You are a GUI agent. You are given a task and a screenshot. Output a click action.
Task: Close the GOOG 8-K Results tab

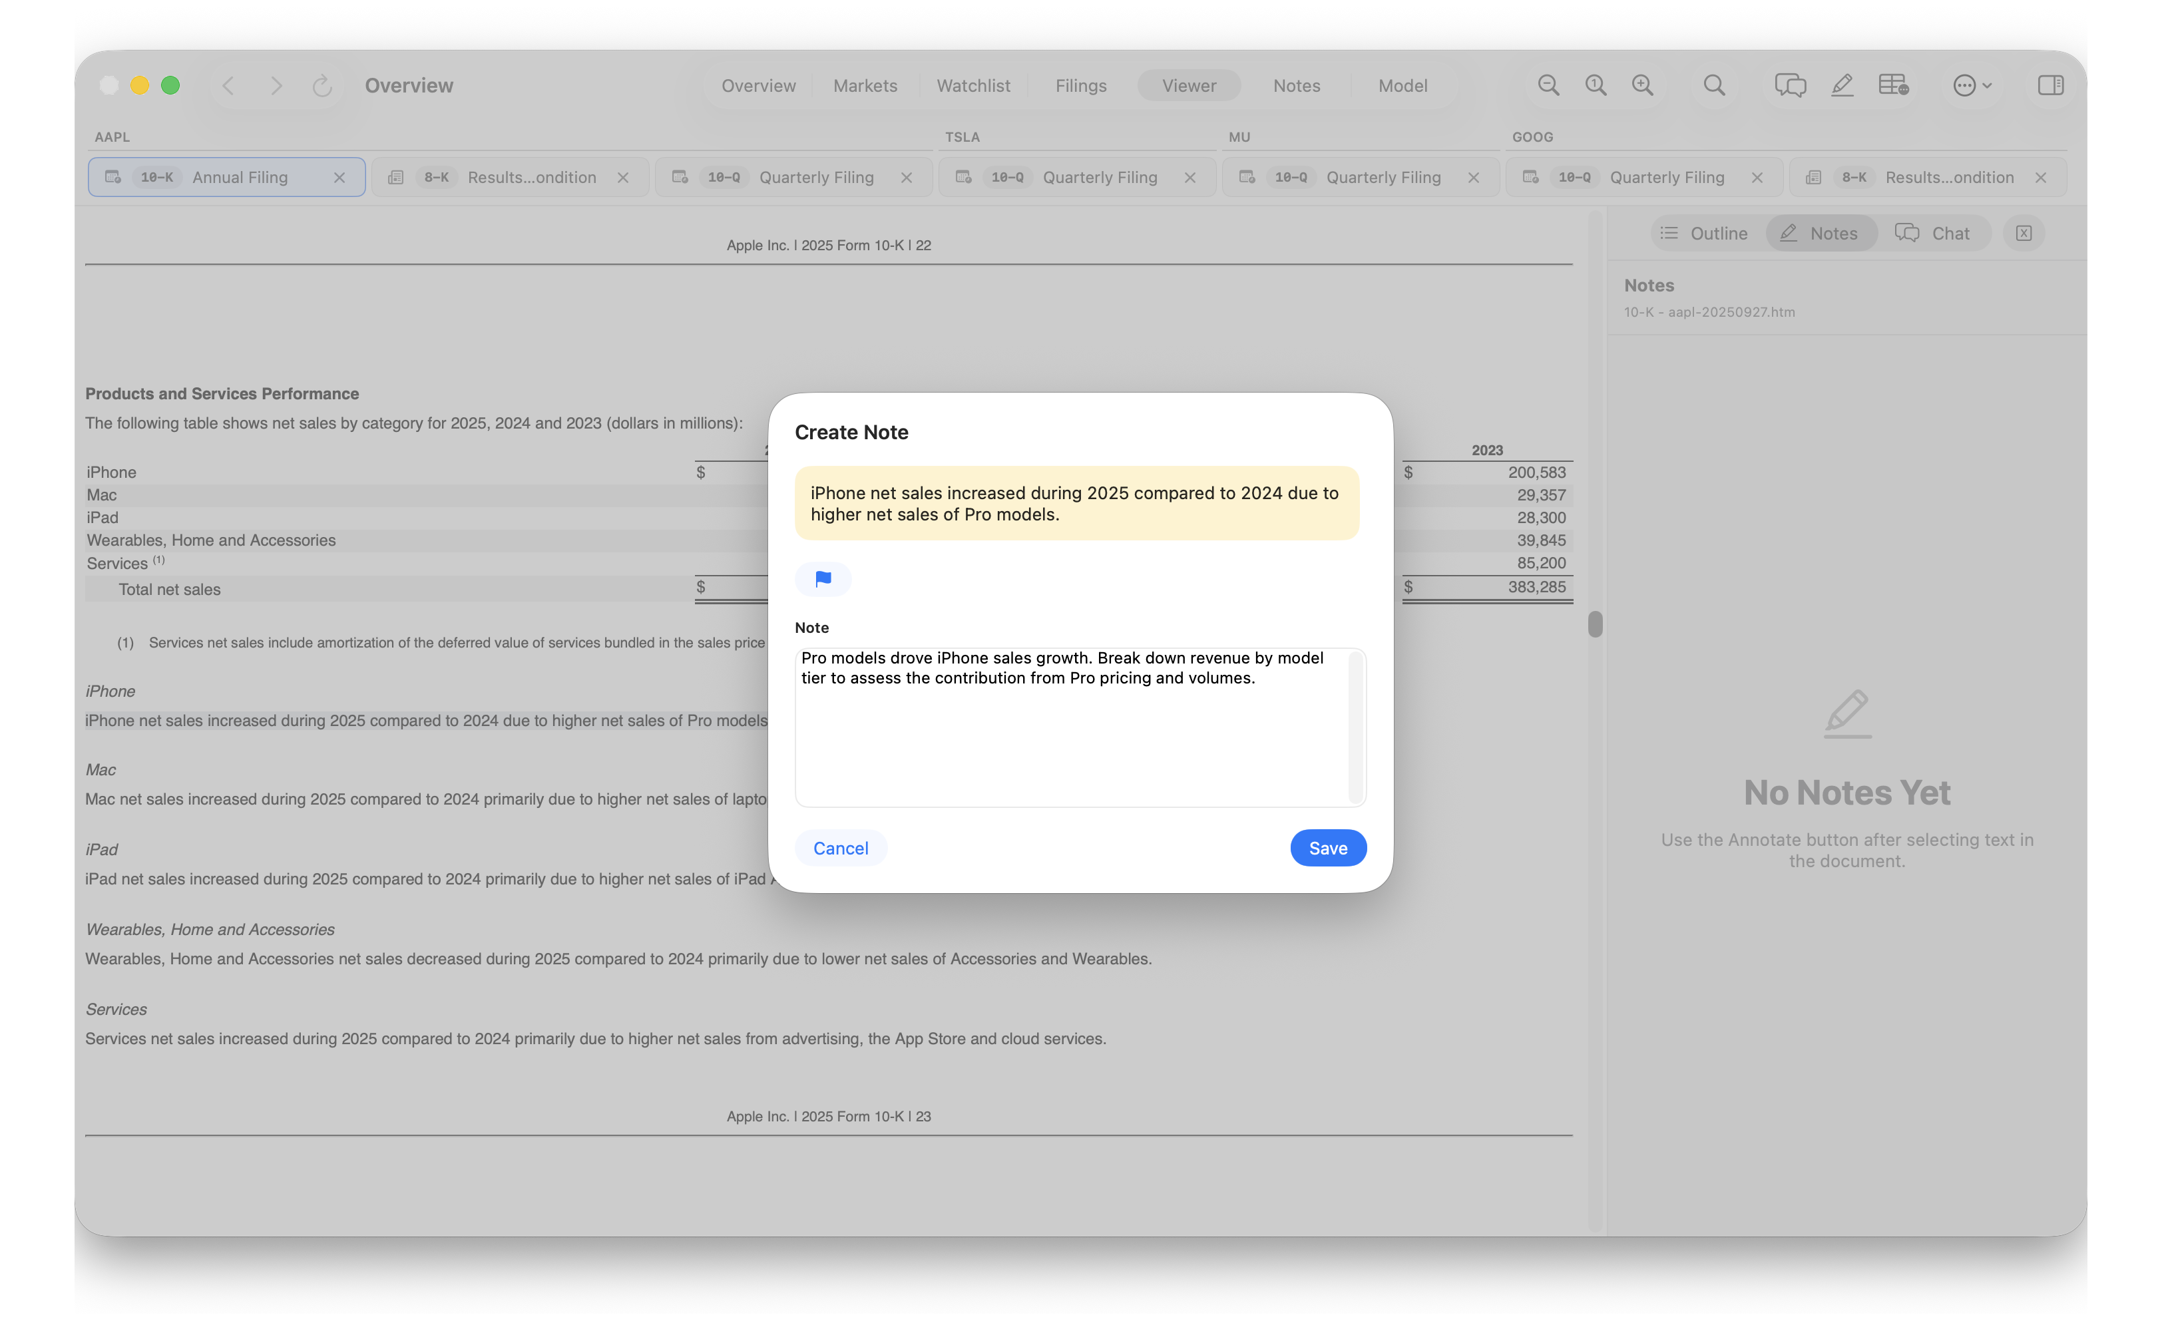pos(2040,178)
